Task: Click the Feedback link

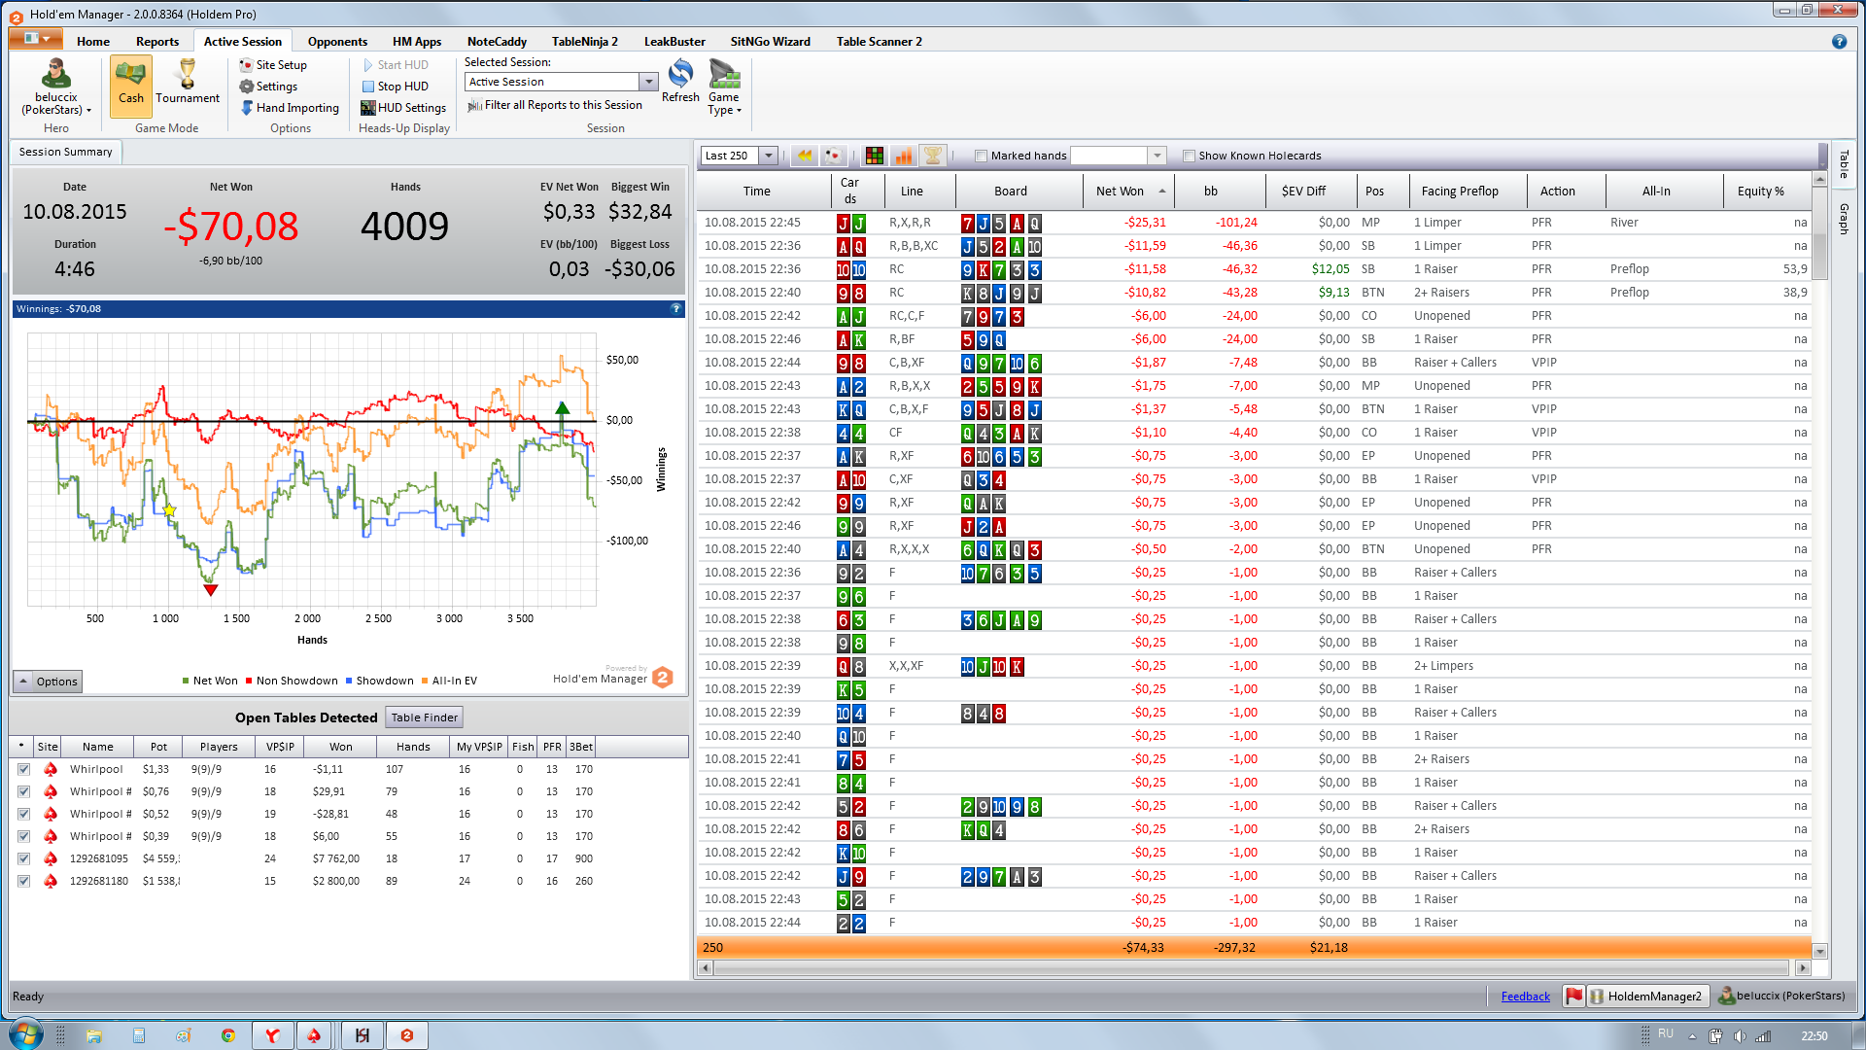Action: 1525,997
